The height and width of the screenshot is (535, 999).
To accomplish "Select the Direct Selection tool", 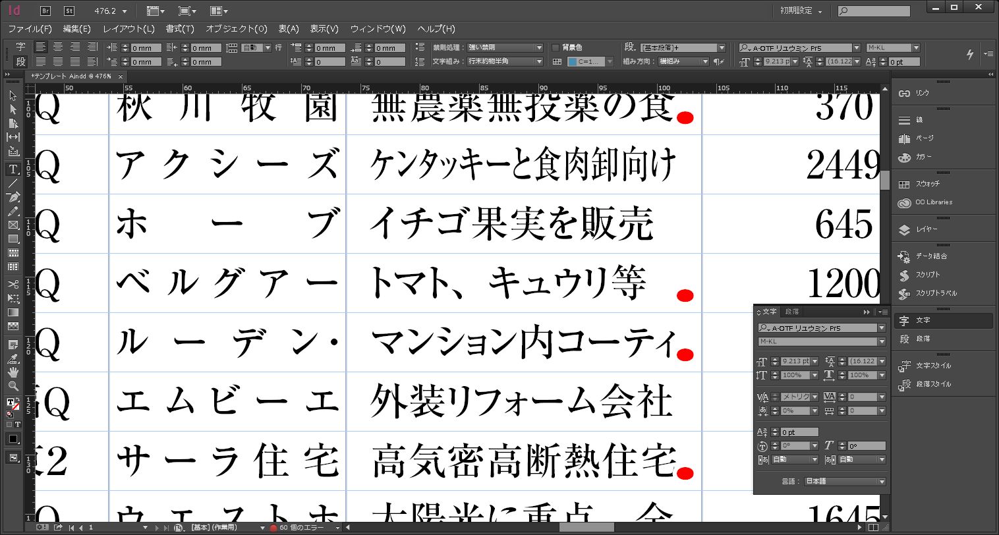I will tap(13, 109).
